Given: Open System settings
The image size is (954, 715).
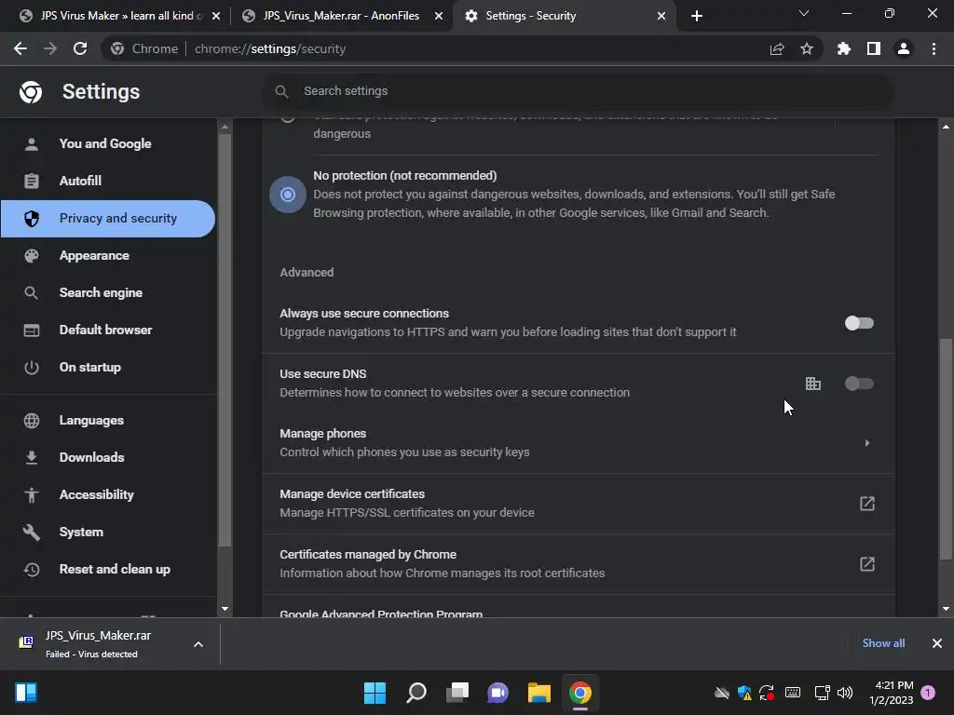Looking at the screenshot, I should pos(108,532).
